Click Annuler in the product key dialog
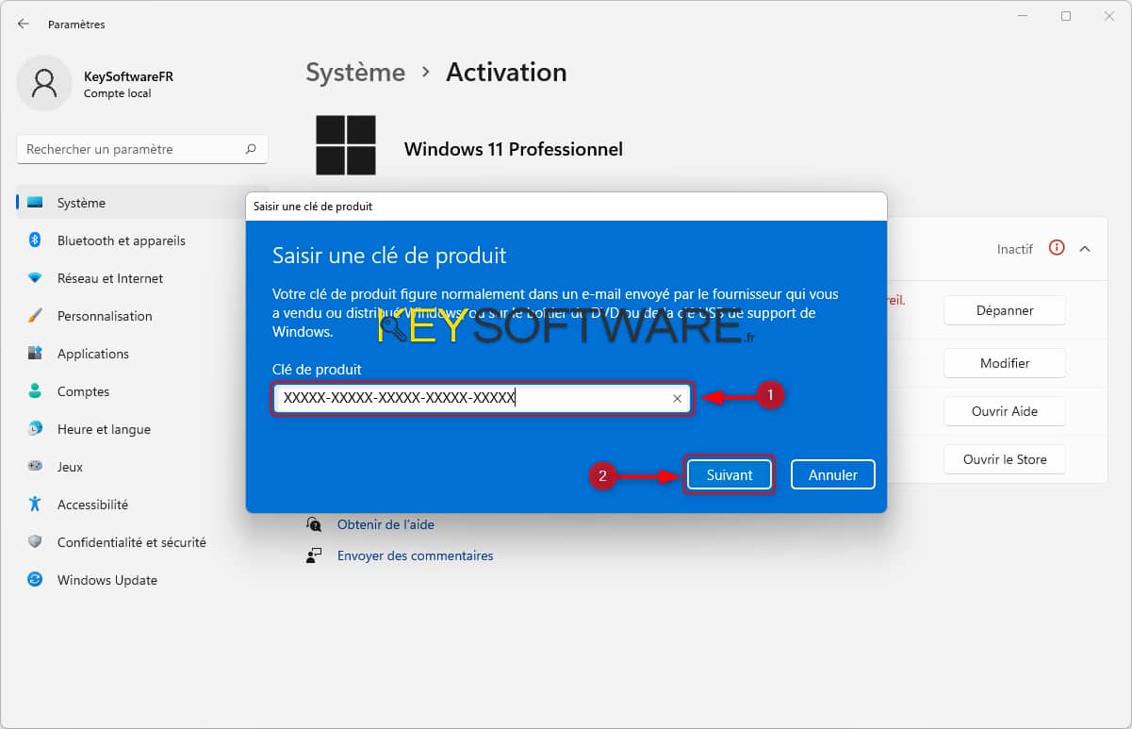 833,474
